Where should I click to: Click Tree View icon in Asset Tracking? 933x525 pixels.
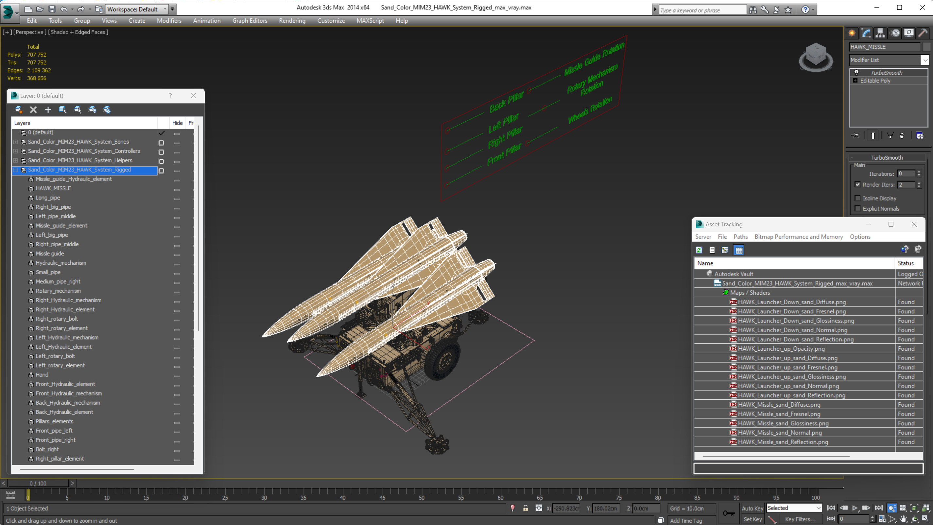pos(725,250)
